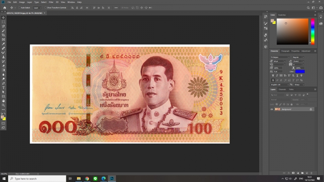The width and height of the screenshot is (324, 182).
Task: Click the hue spectrum slider
Action: pos(313,32)
